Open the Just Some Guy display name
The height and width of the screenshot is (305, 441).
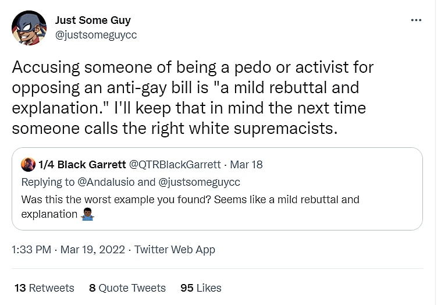click(x=94, y=20)
